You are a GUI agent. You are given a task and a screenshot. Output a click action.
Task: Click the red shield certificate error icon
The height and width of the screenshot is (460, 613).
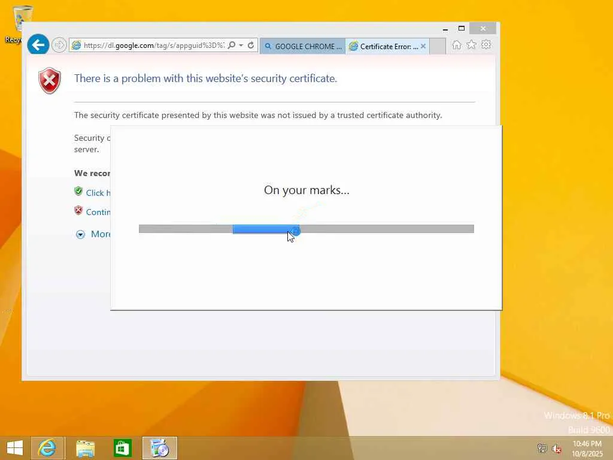pyautogui.click(x=49, y=80)
